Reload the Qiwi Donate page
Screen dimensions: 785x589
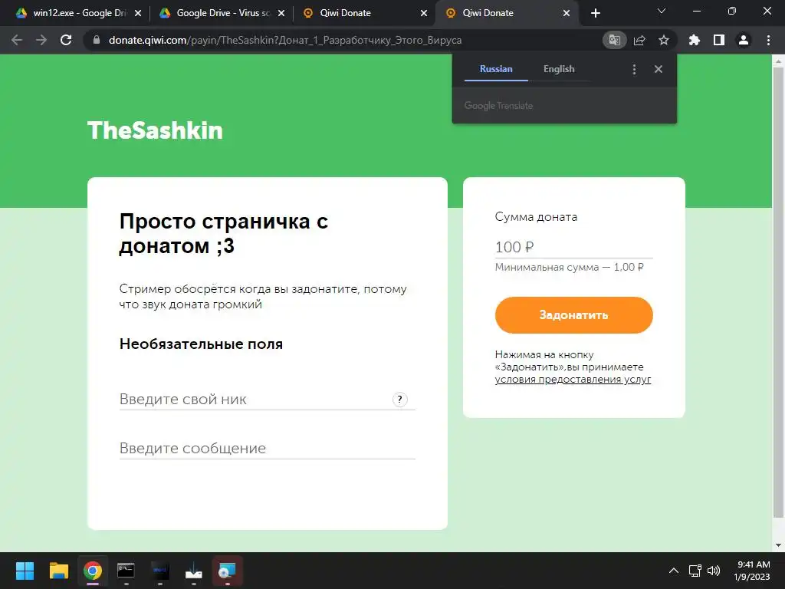[66, 40]
